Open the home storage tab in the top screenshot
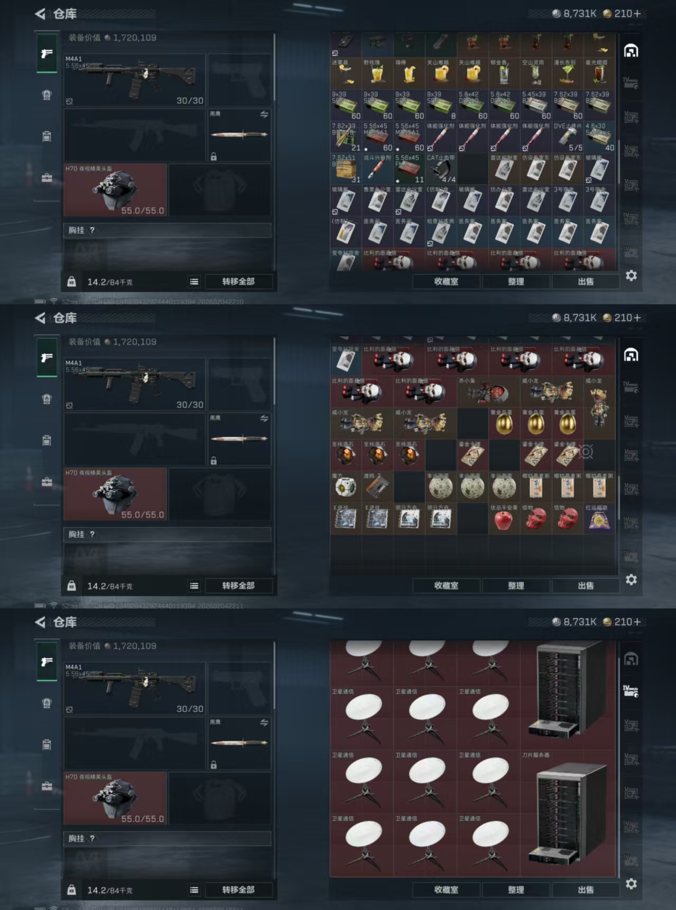The width and height of the screenshot is (676, 910). 631,51
